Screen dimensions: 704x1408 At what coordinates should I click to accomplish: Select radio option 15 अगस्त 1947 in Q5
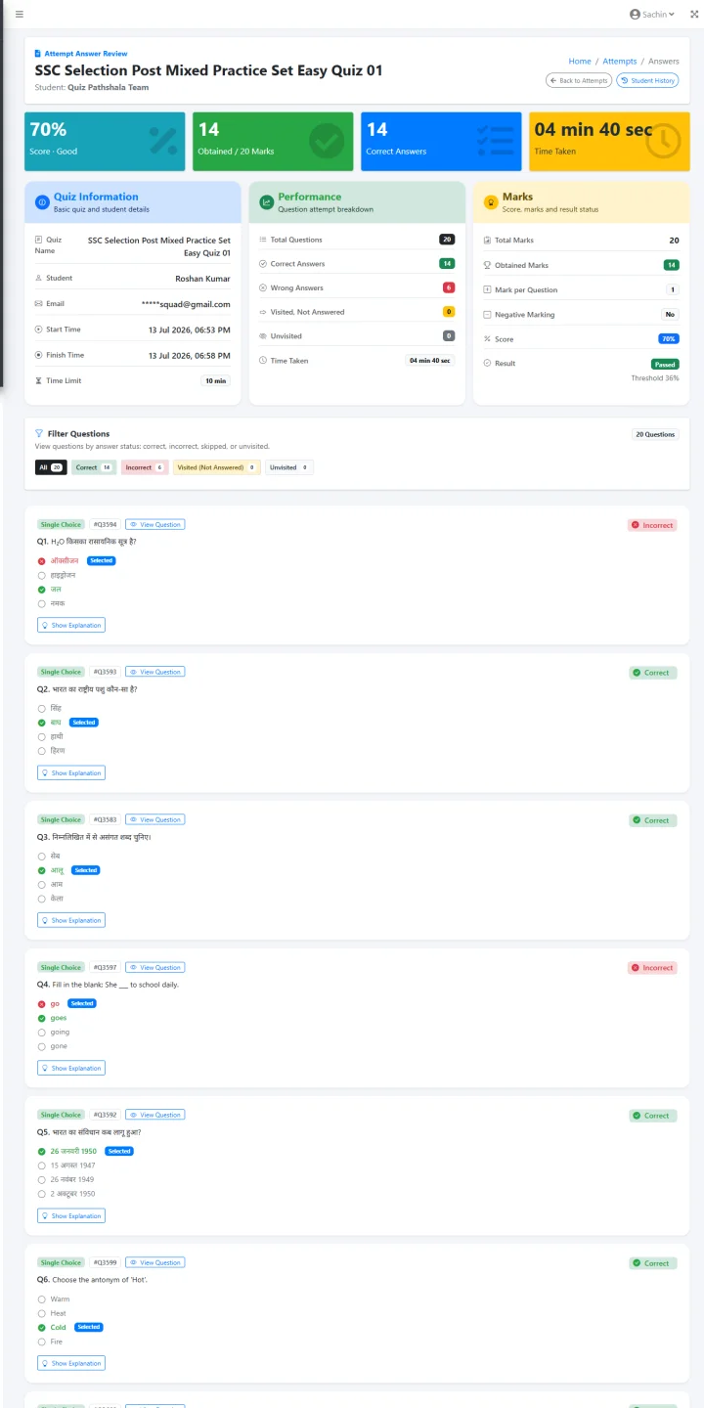pos(41,1166)
